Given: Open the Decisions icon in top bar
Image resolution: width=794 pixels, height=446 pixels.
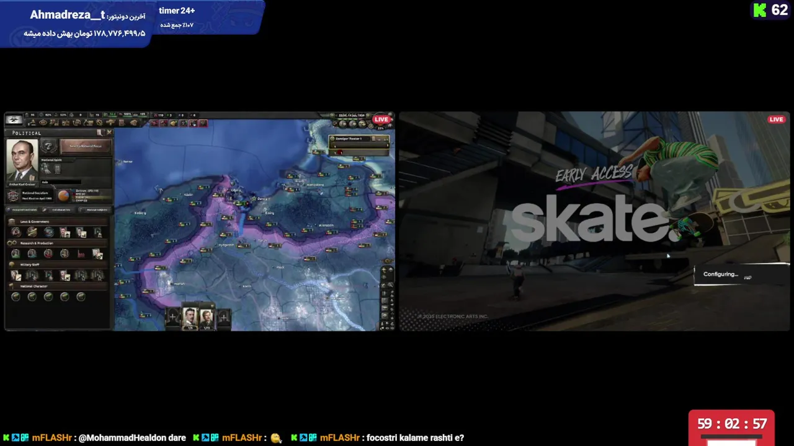Looking at the screenshot, I should tap(32, 123).
